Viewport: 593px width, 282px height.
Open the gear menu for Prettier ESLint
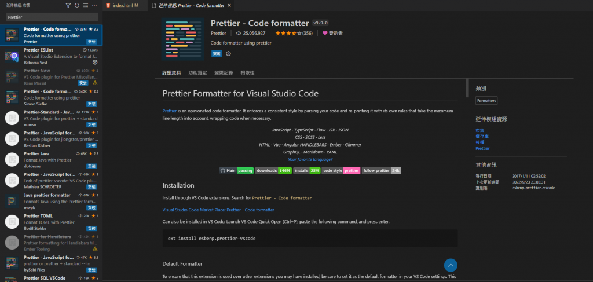pyautogui.click(x=95, y=62)
